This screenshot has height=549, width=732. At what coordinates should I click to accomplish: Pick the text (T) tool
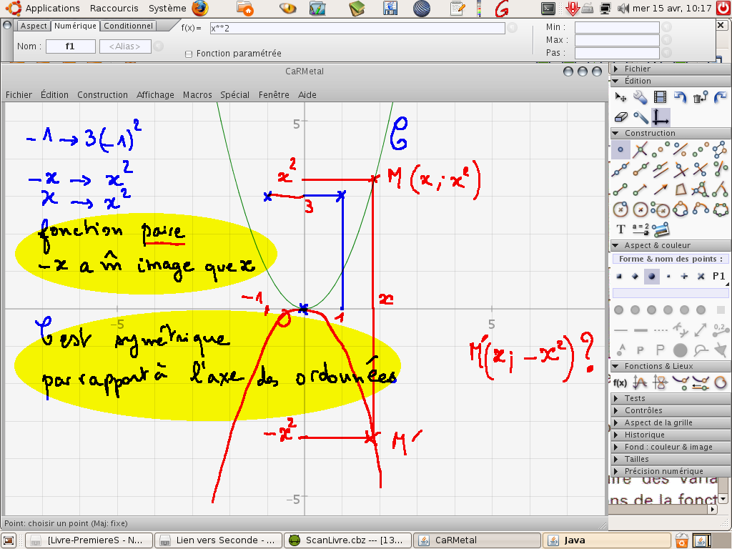[620, 229]
